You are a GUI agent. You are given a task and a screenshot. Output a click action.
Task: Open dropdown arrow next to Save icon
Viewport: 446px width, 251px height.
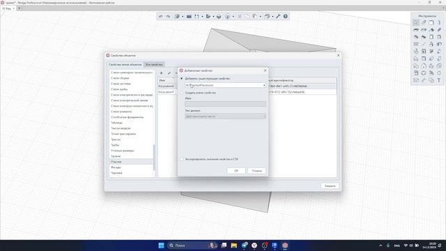click(x=202, y=17)
